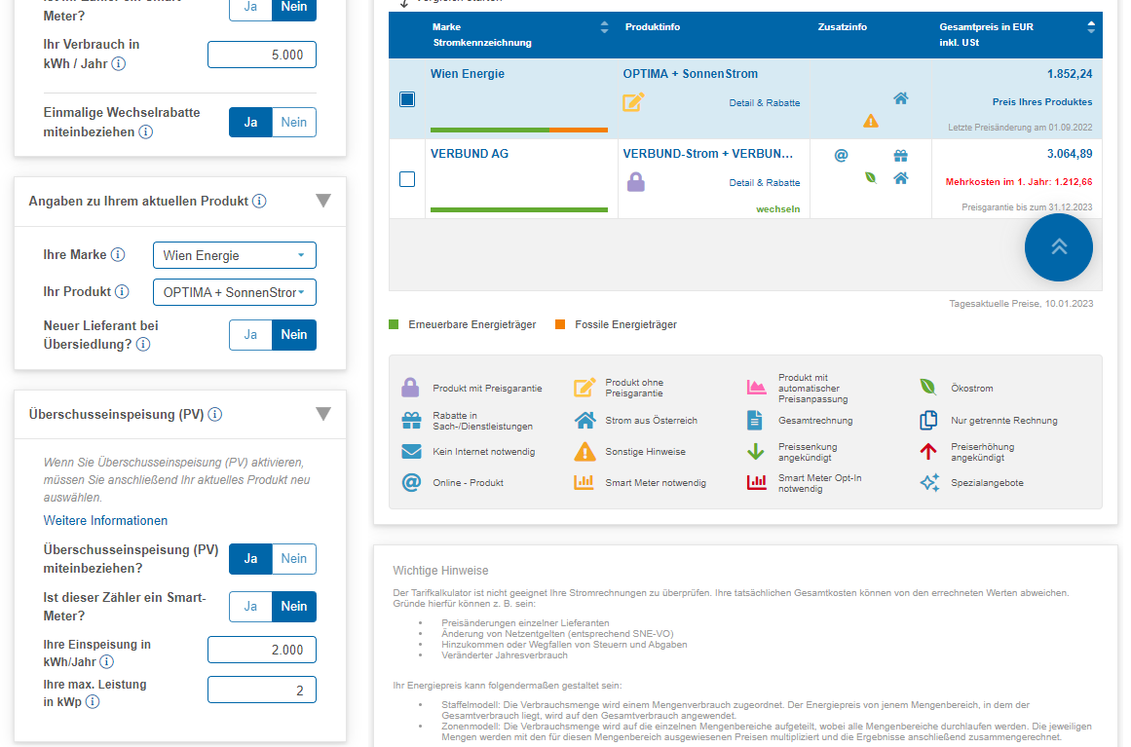Click legend red icon for Smart Meter Opt-In
The image size is (1131, 747).
756,482
